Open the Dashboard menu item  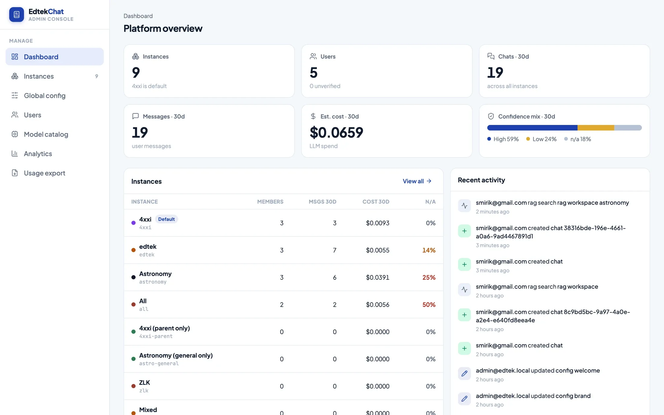pyautogui.click(x=55, y=57)
